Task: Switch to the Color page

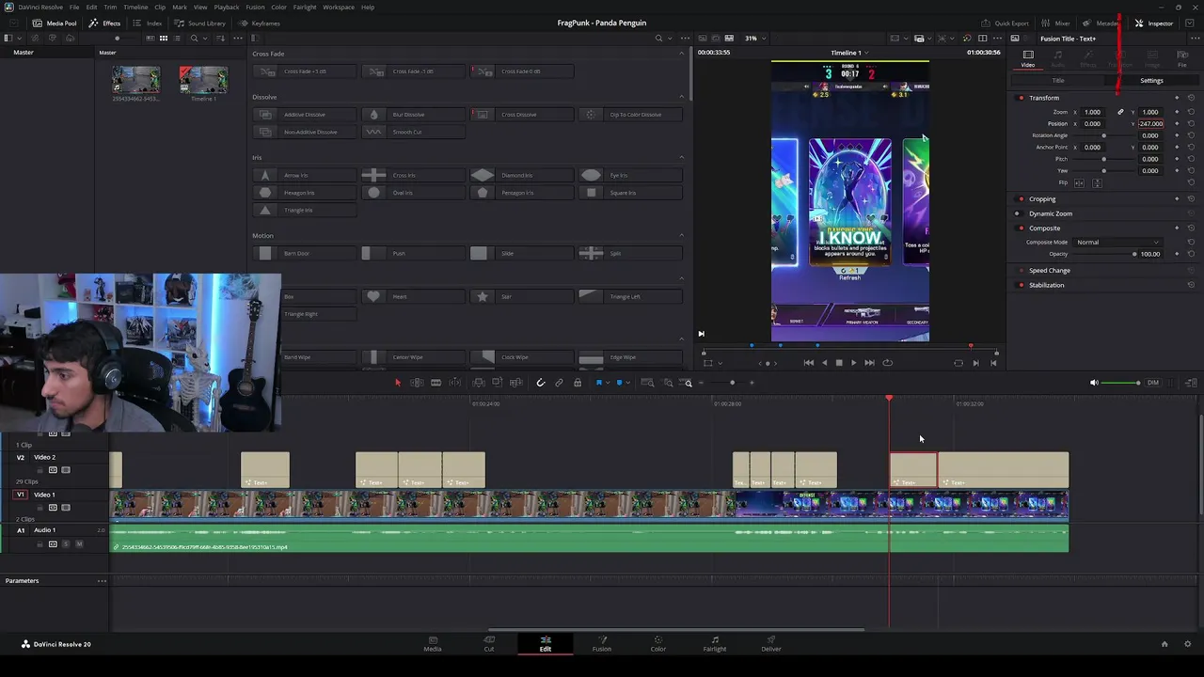Action: click(x=658, y=643)
